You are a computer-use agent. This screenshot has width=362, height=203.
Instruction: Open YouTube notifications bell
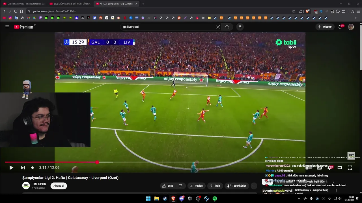tap(341, 27)
